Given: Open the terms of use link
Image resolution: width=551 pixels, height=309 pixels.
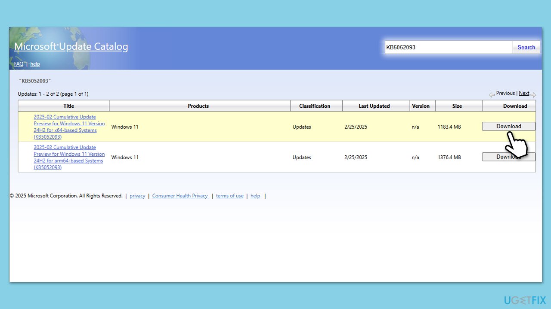Looking at the screenshot, I should tap(229, 196).
